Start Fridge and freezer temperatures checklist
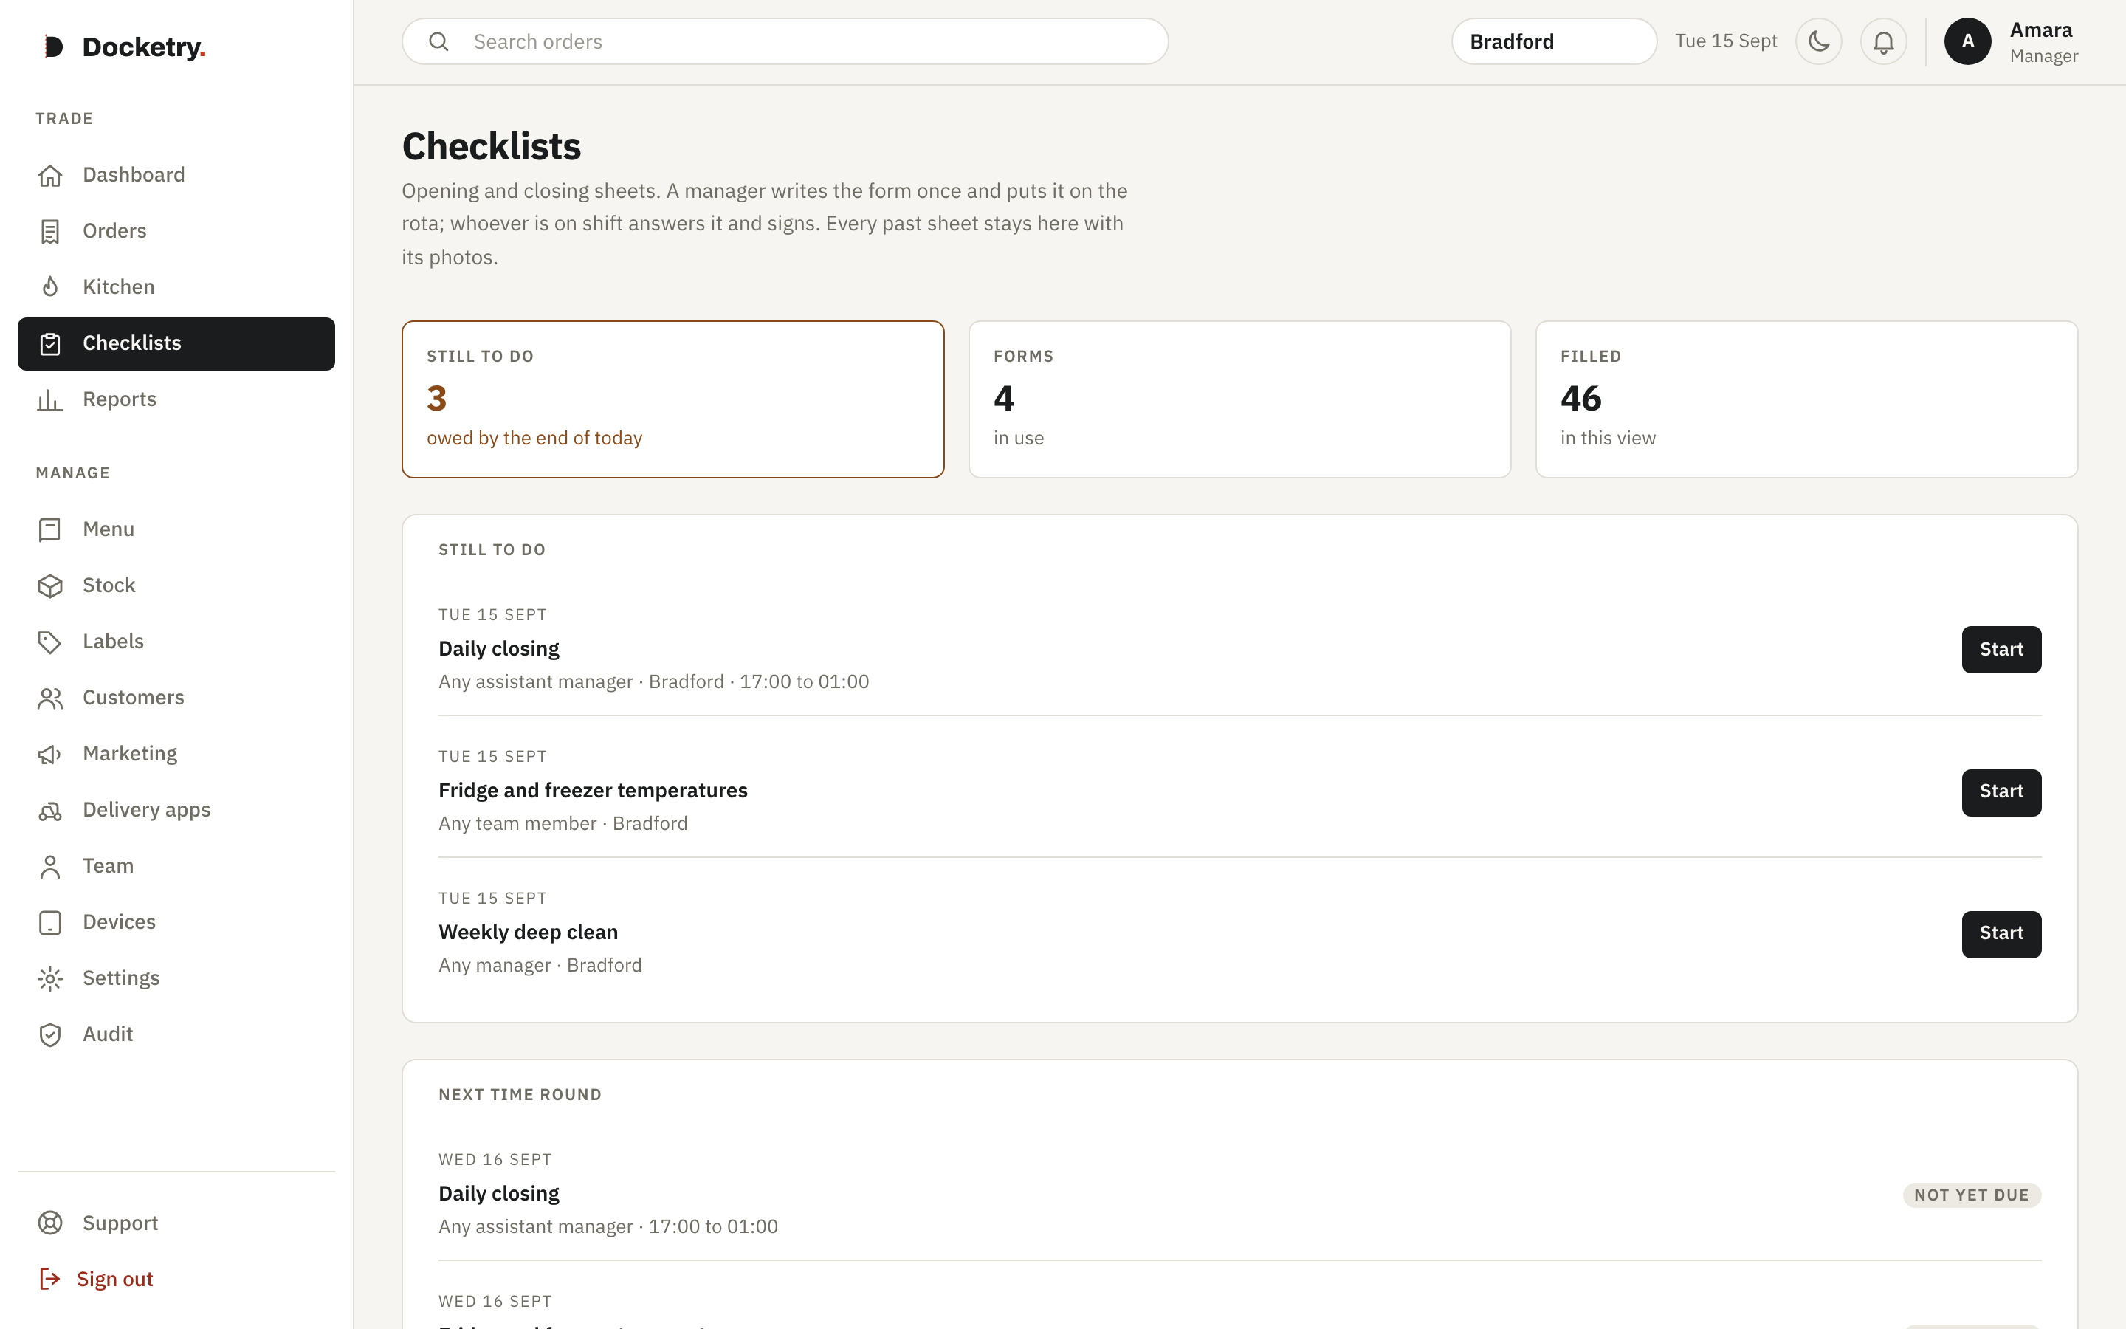The image size is (2126, 1329). (2001, 792)
